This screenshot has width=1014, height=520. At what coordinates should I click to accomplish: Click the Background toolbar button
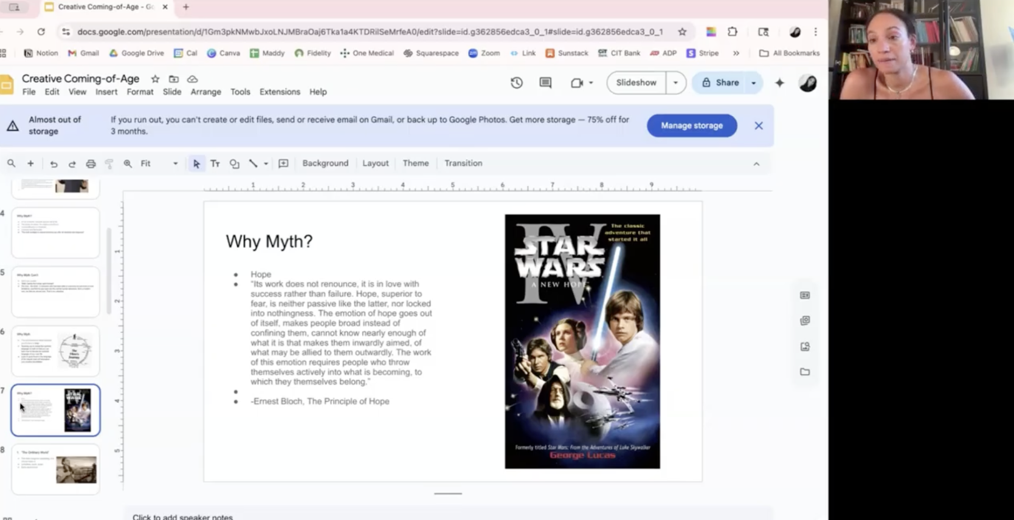coord(325,163)
